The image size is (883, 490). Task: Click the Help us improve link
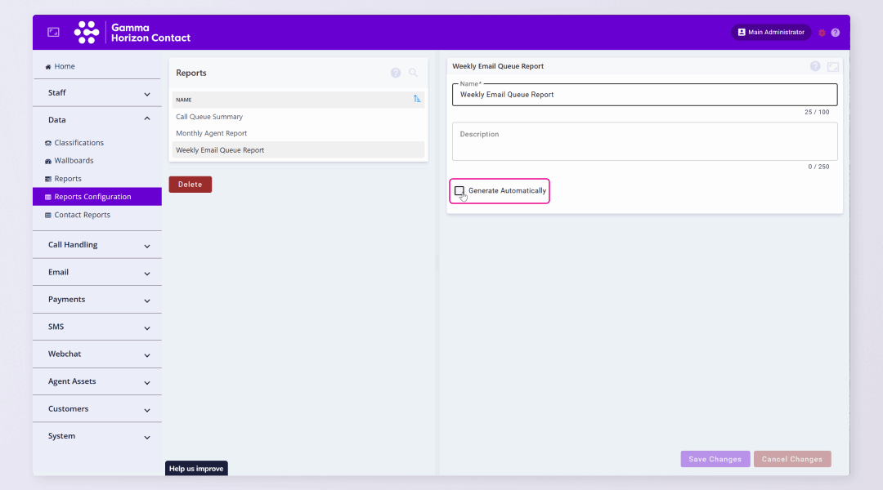pos(196,468)
